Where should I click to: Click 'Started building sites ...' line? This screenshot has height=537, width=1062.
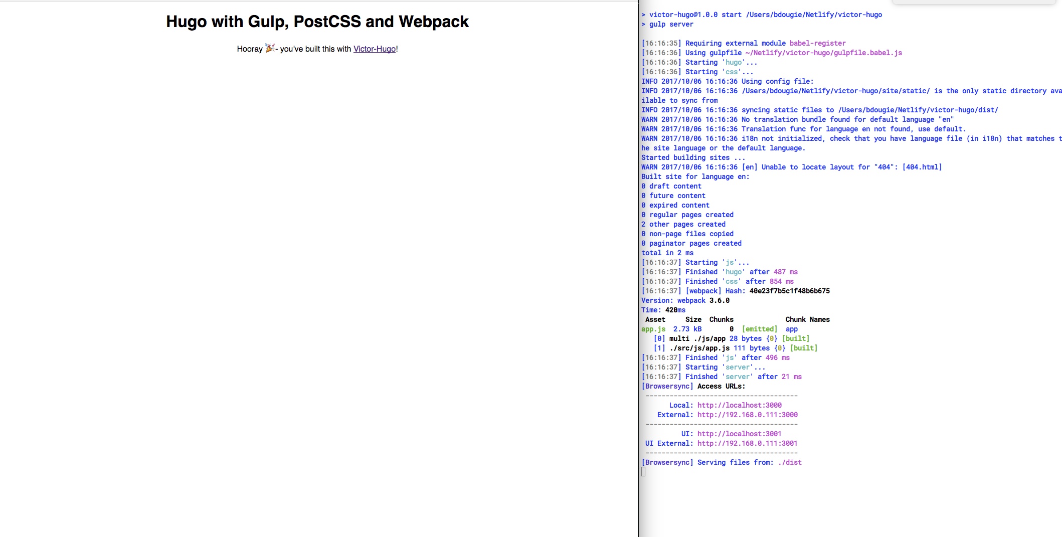(693, 157)
